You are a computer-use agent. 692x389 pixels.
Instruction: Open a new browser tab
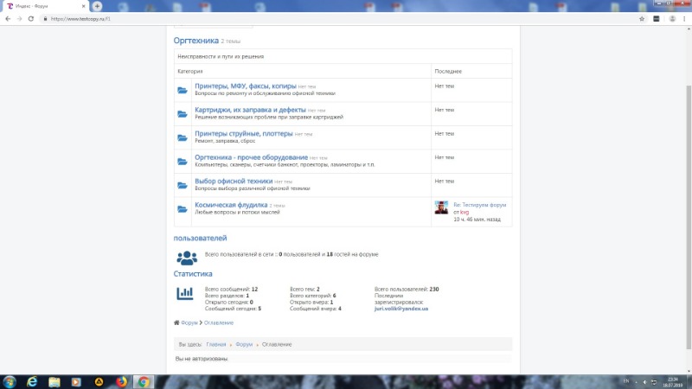coord(86,6)
